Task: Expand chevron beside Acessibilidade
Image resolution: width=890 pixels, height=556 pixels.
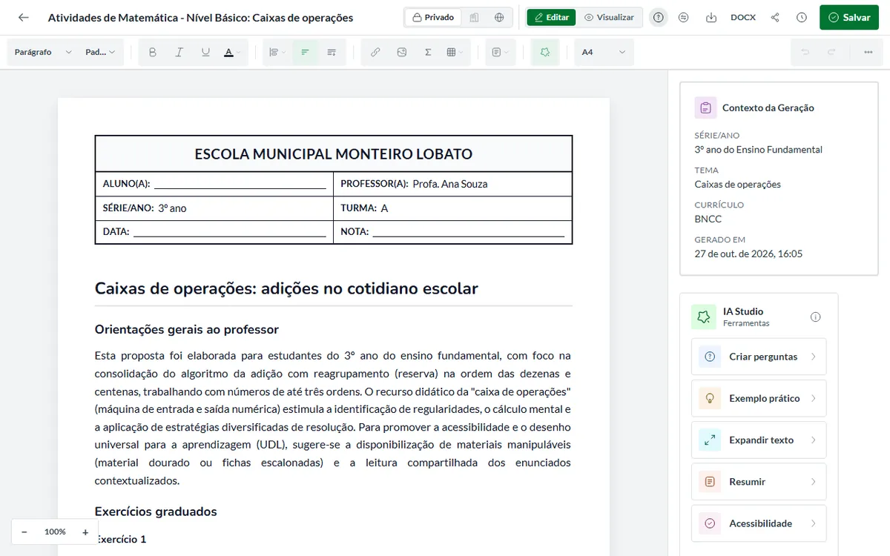Action: (813, 523)
